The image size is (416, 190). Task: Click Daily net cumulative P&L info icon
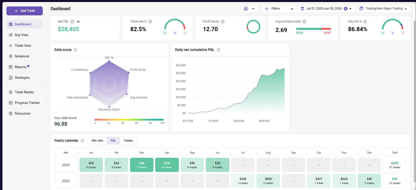click(x=218, y=50)
